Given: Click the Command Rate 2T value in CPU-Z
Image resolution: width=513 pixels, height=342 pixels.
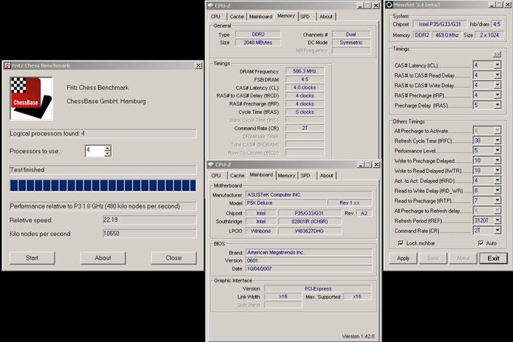Looking at the screenshot, I should (x=304, y=128).
